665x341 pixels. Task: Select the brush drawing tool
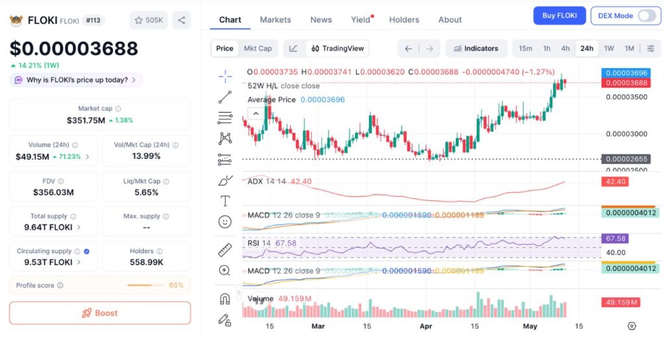(x=225, y=180)
